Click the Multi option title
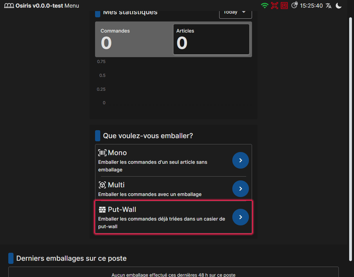 116,185
